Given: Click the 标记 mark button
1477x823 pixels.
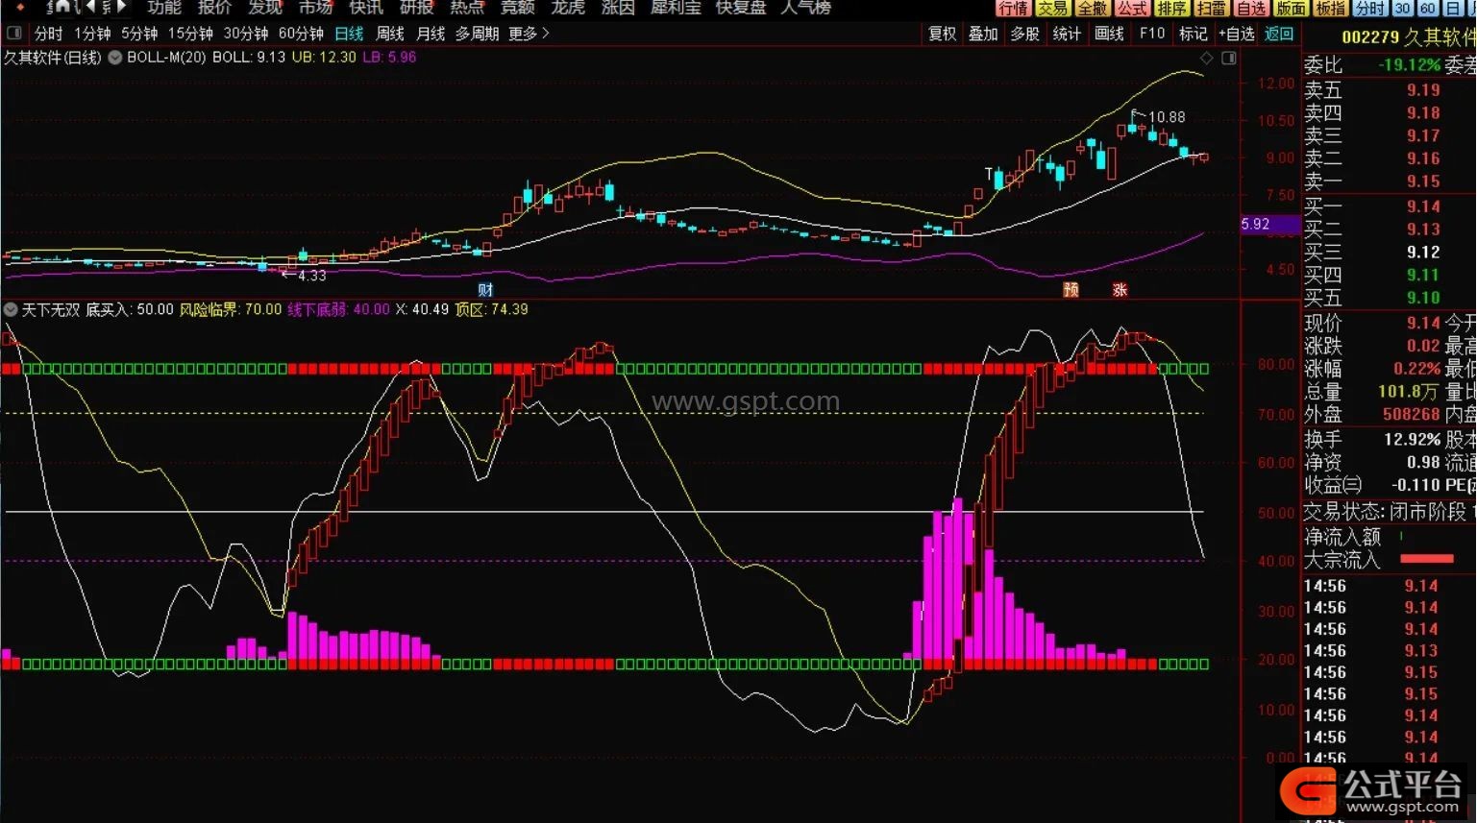Looking at the screenshot, I should 1194,34.
